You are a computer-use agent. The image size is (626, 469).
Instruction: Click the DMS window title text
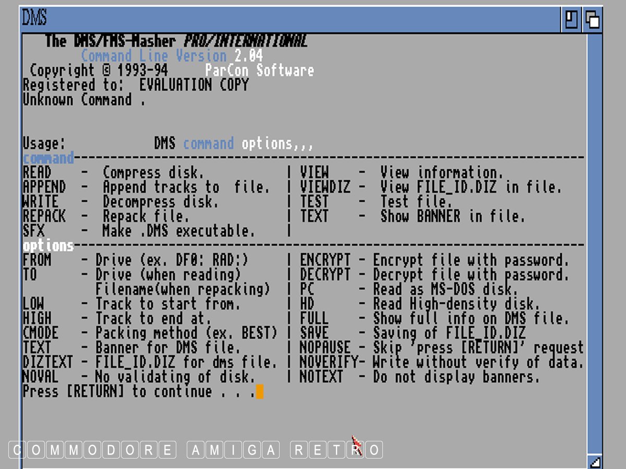pos(34,19)
